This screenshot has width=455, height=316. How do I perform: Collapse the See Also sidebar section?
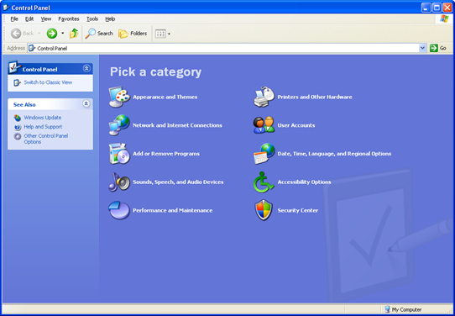[86, 103]
